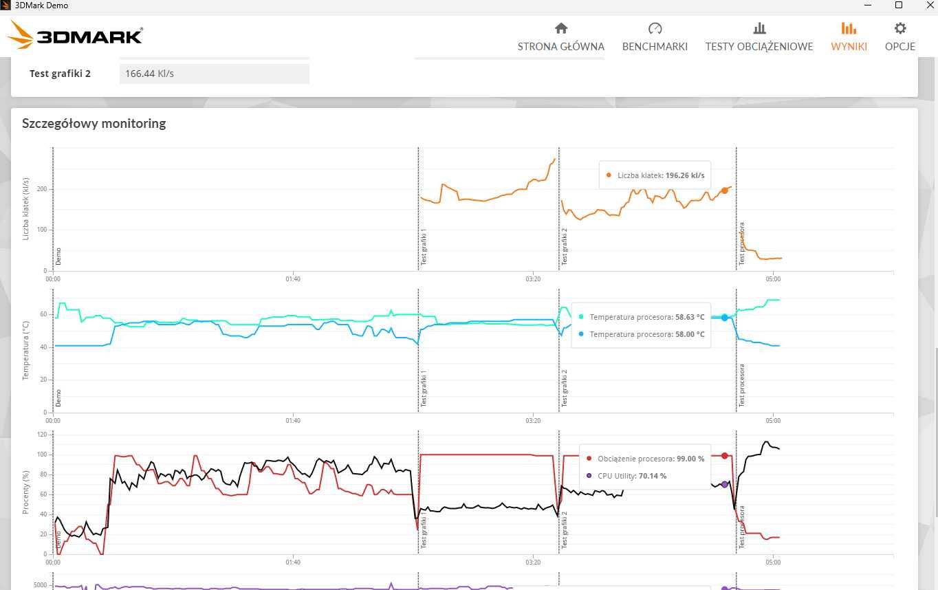Click the "Temperatura (°C)" axis title
This screenshot has height=590, width=938.
tap(26, 351)
